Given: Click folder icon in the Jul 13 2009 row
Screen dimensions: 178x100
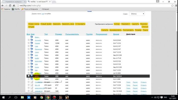Looking at the screenshot, I should [x=32, y=73].
